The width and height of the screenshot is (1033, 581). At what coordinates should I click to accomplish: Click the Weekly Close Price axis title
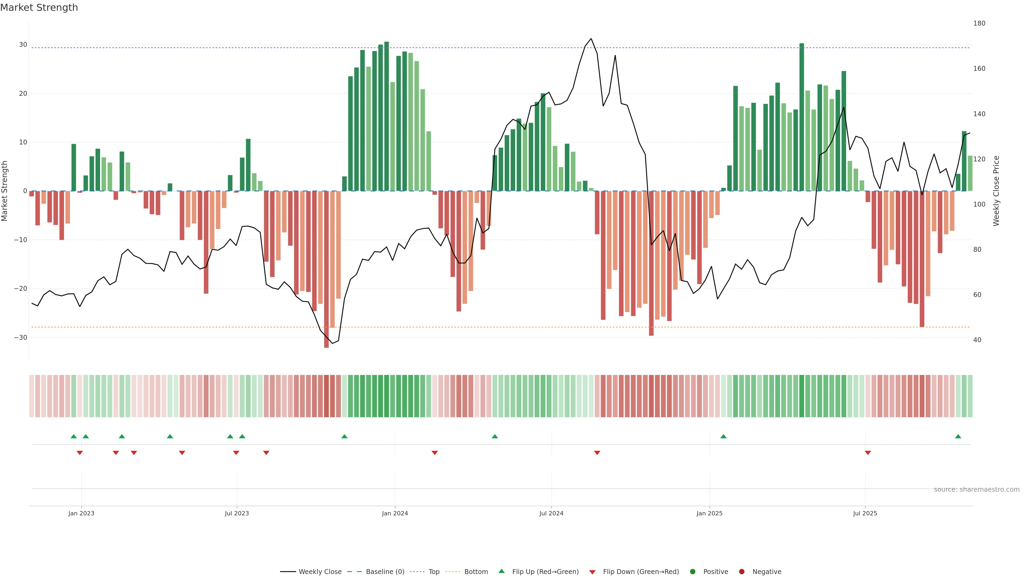996,191
